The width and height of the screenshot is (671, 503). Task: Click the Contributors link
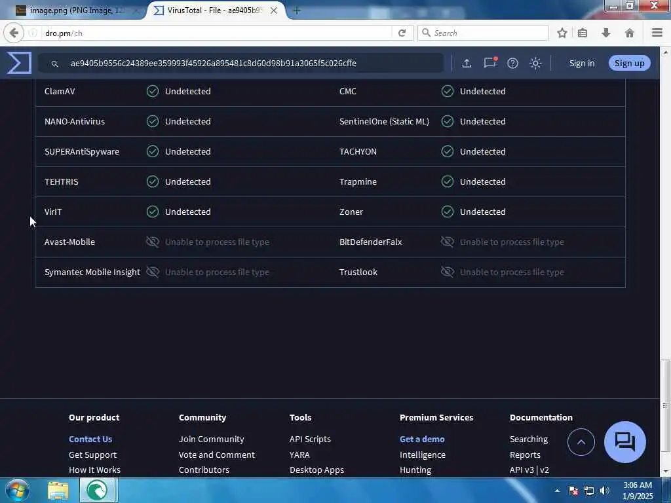(204, 470)
